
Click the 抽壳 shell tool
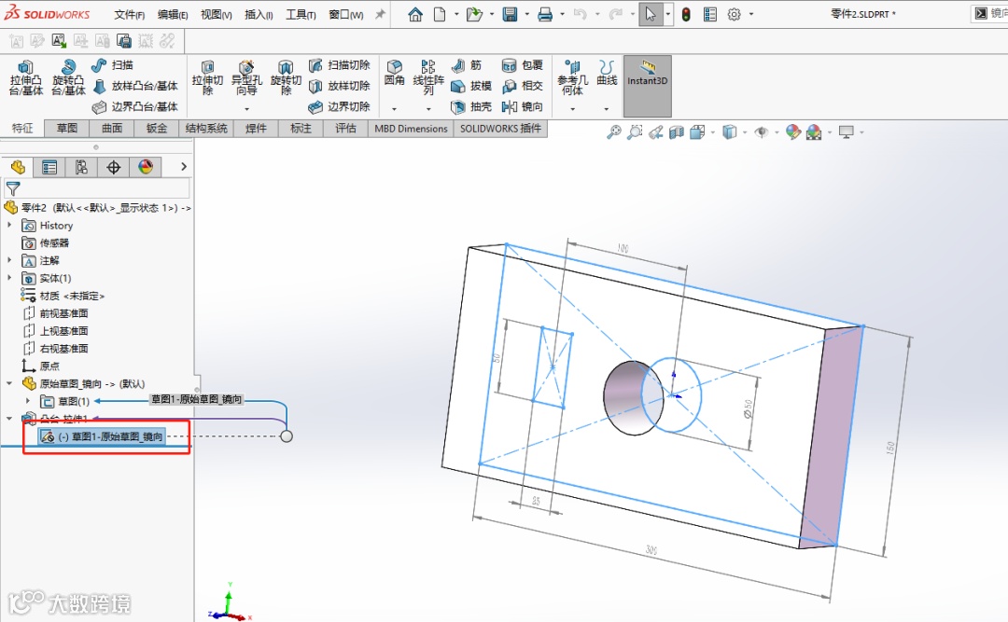click(471, 107)
